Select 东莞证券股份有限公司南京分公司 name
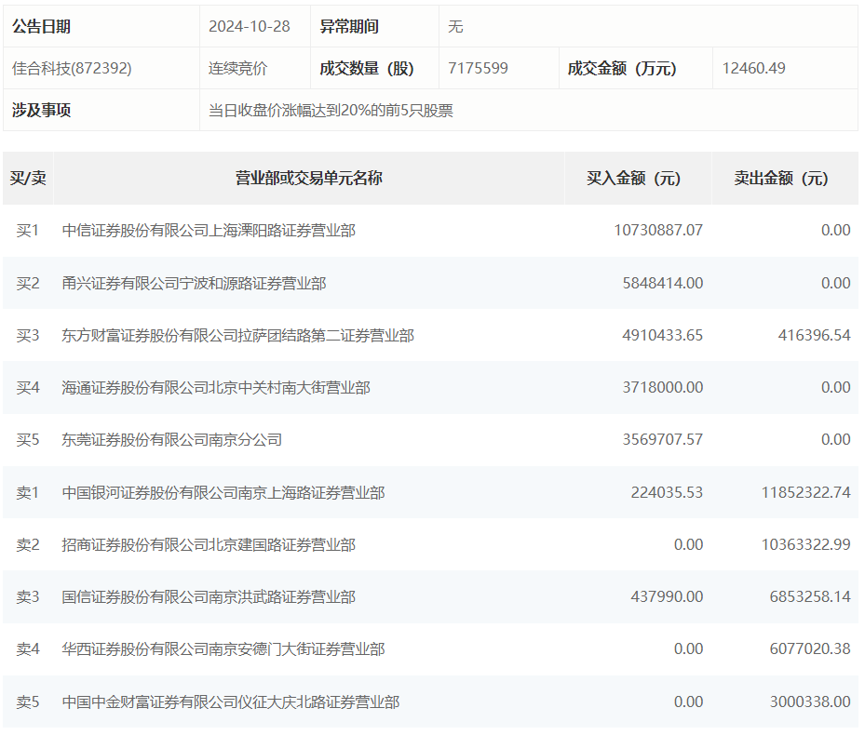 pyautogui.click(x=171, y=440)
